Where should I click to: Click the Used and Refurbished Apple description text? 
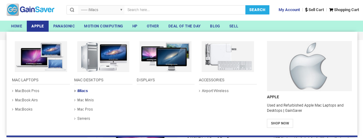(x=305, y=108)
